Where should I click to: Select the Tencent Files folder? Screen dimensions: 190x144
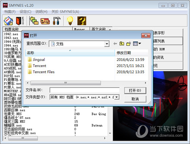tap(41, 72)
